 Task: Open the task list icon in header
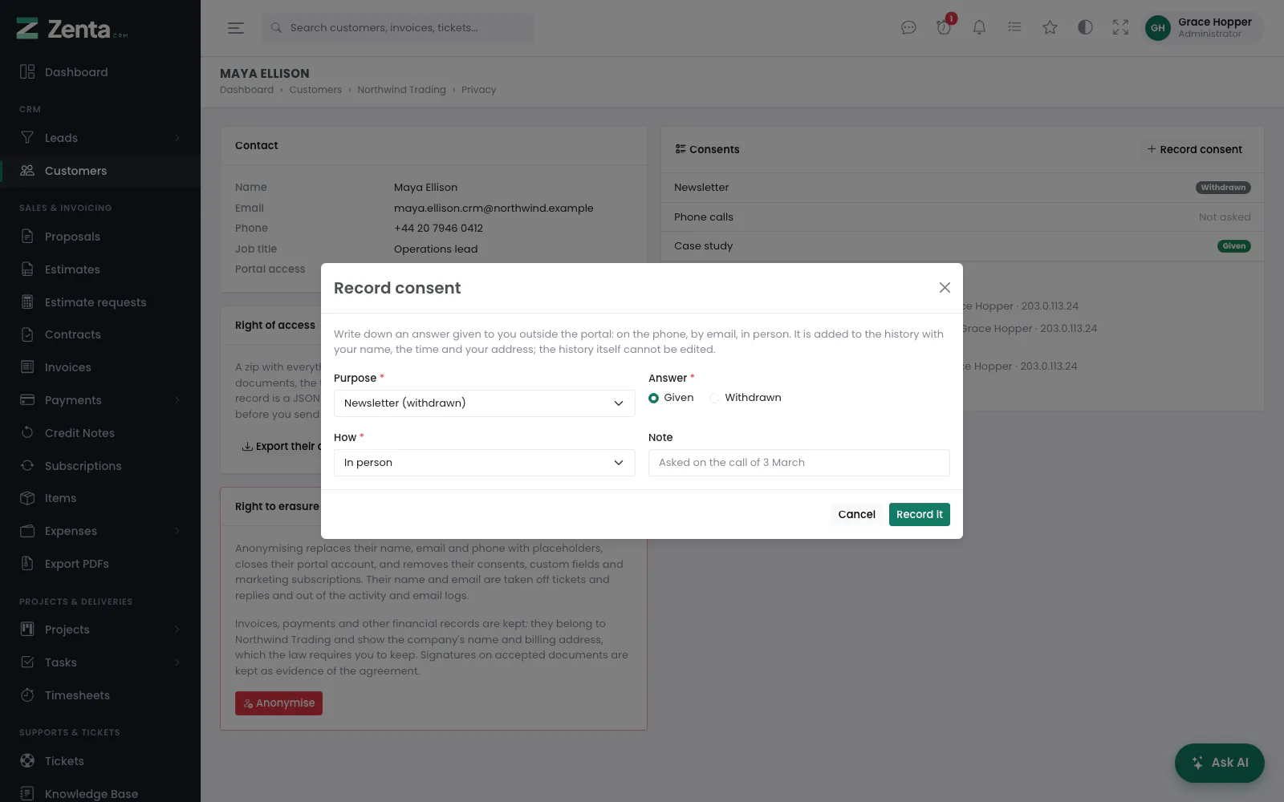pos(1014,28)
